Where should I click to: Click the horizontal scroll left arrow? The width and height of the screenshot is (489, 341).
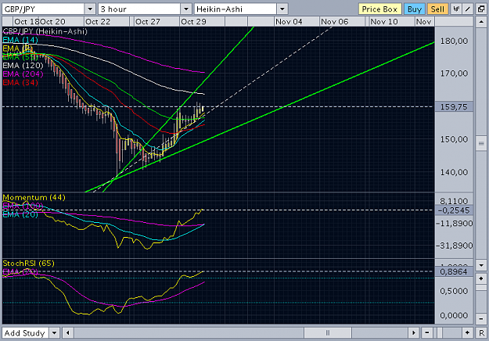click(x=67, y=333)
